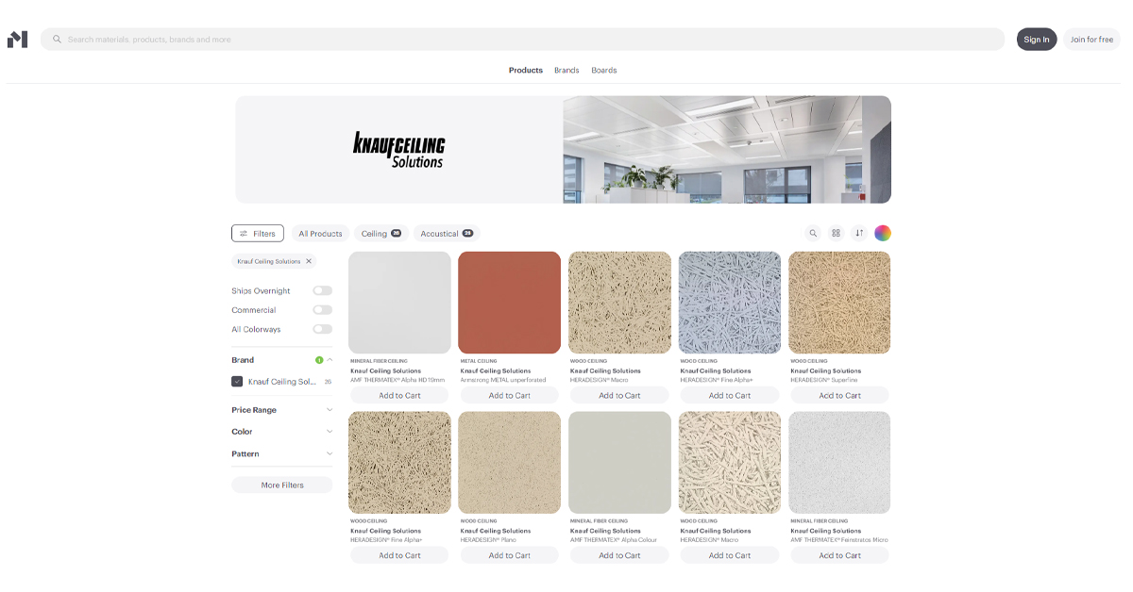Switch to grid view layout icon
The image size is (1133, 592).
coord(836,233)
